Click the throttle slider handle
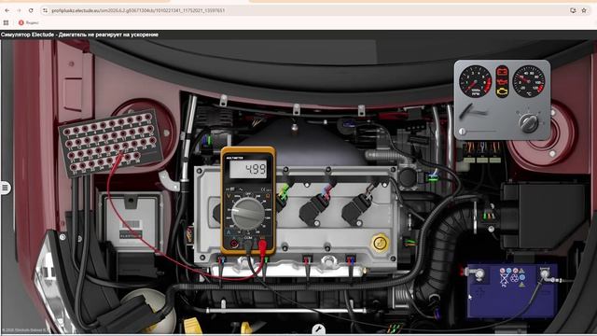This screenshot has height=336, width=597. (x=463, y=132)
